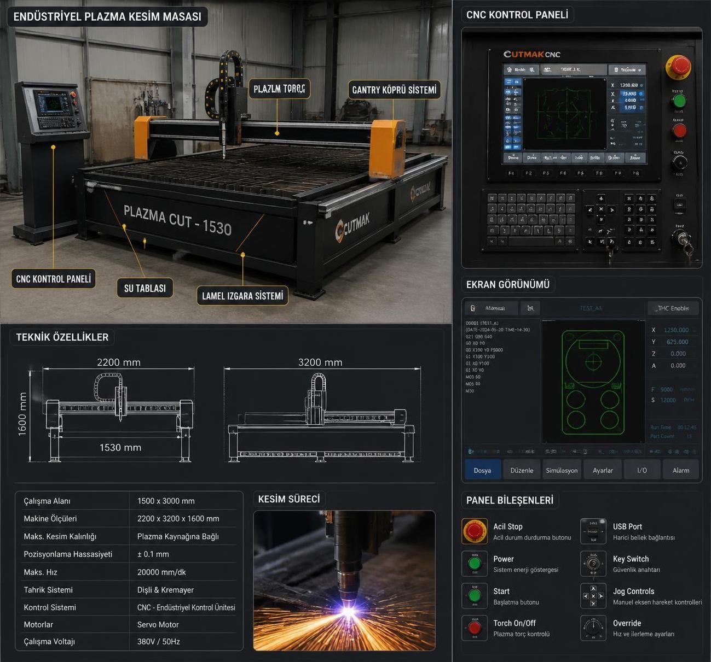Click the PLAZMA CUT - 1530 text on machine
This screenshot has width=711, height=662.
coord(177,220)
